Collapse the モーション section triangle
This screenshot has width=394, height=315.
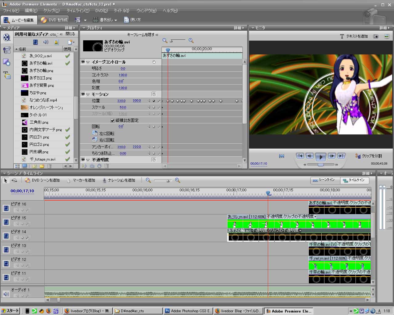(88, 94)
